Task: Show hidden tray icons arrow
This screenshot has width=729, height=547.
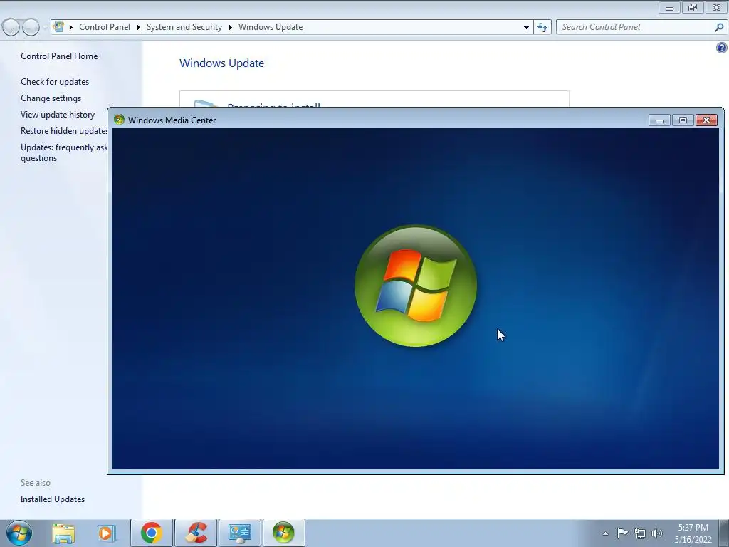Action: [x=605, y=533]
